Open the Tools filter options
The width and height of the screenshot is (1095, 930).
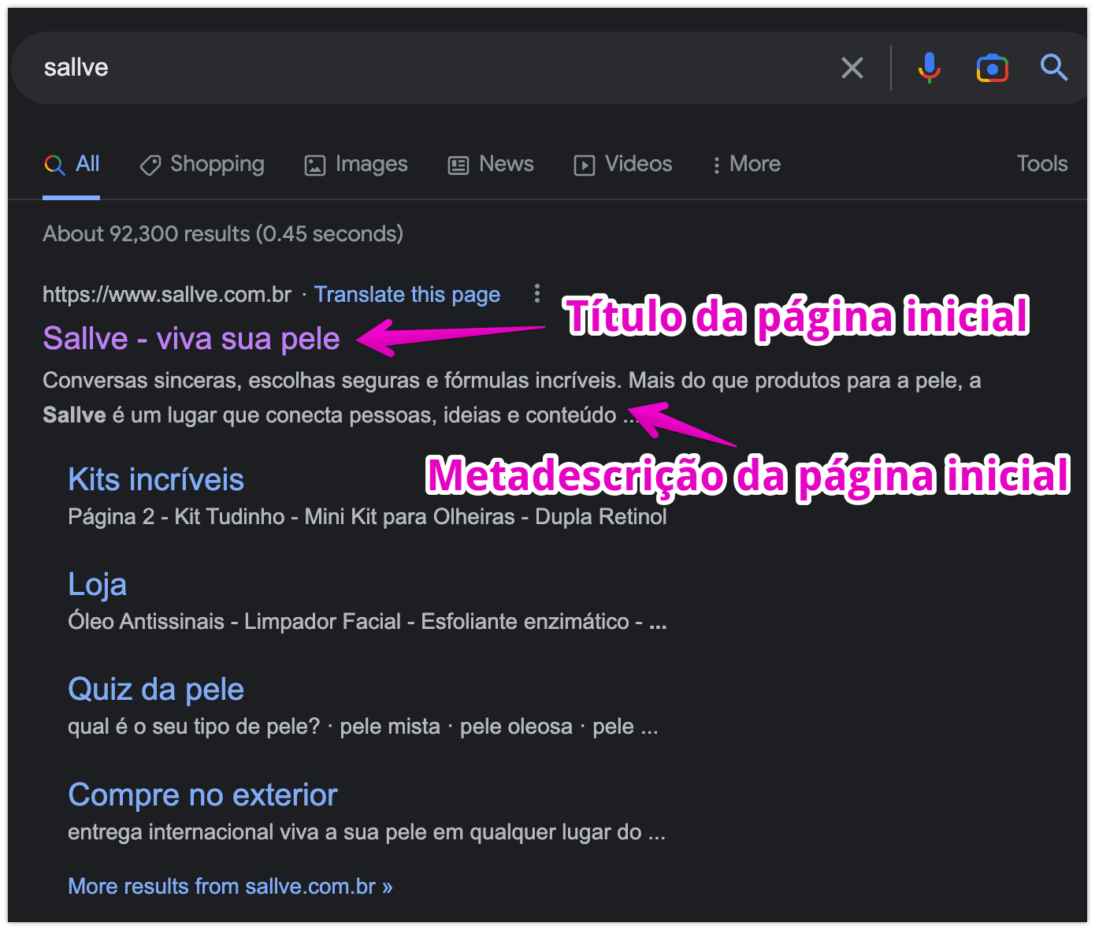(x=1042, y=164)
